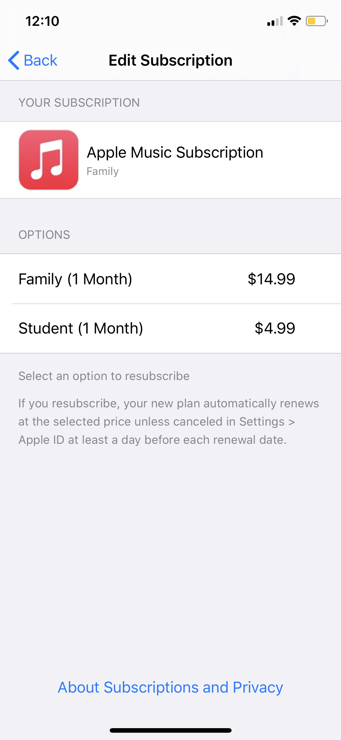This screenshot has height=740, width=341.
Task: Tap the home indicator bar at bottom
Action: pos(170,730)
